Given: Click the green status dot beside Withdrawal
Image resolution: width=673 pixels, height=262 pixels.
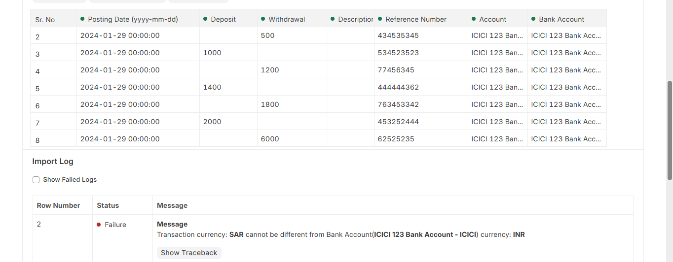Looking at the screenshot, I should click(x=263, y=19).
